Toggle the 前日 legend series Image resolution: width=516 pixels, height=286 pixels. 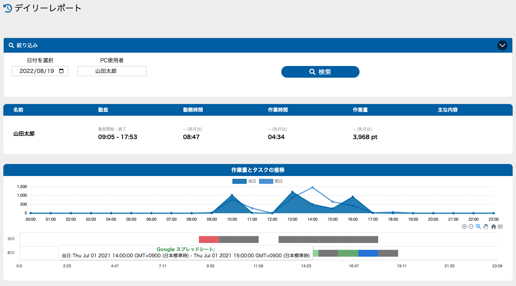[271, 181]
